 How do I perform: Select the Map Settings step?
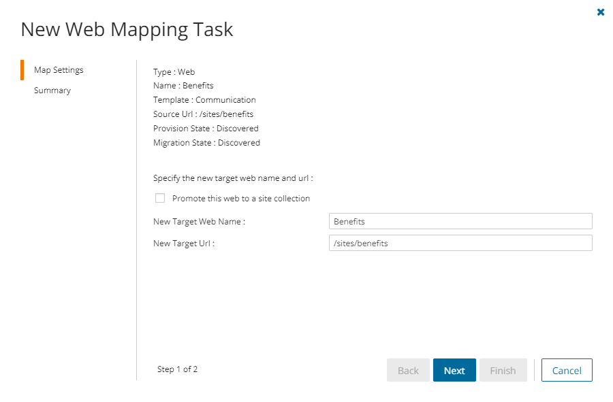[59, 70]
